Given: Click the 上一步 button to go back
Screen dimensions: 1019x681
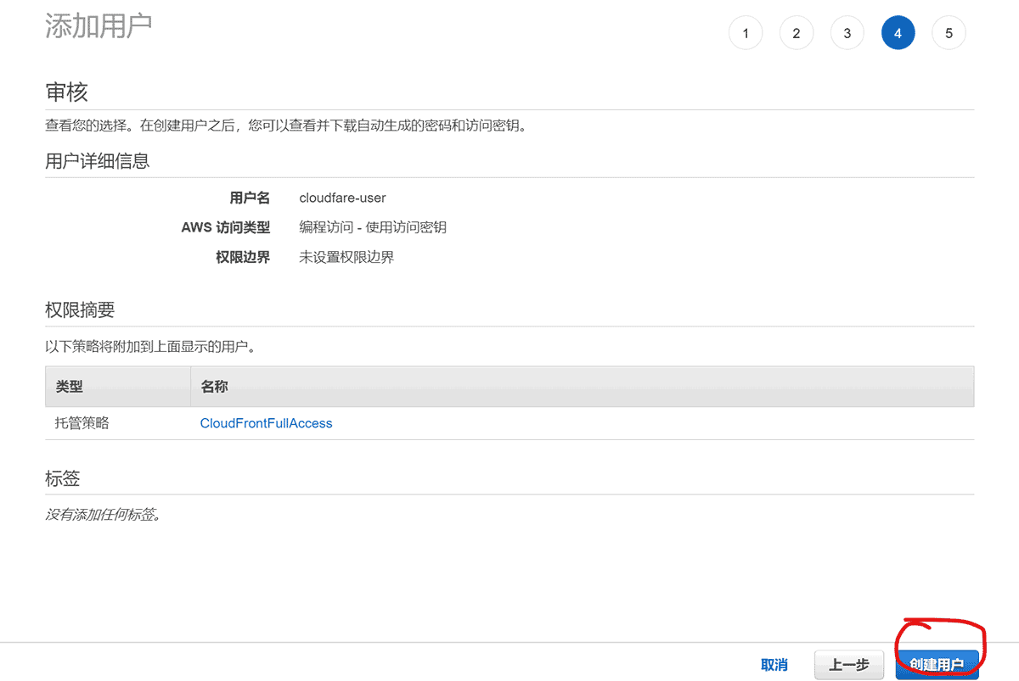Looking at the screenshot, I should (848, 665).
